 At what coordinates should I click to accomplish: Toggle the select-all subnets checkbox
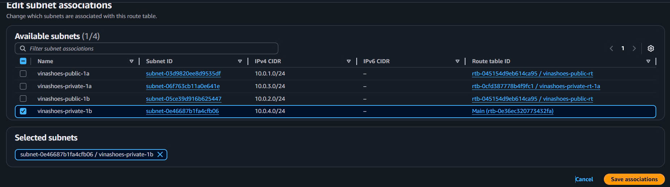[x=23, y=61]
